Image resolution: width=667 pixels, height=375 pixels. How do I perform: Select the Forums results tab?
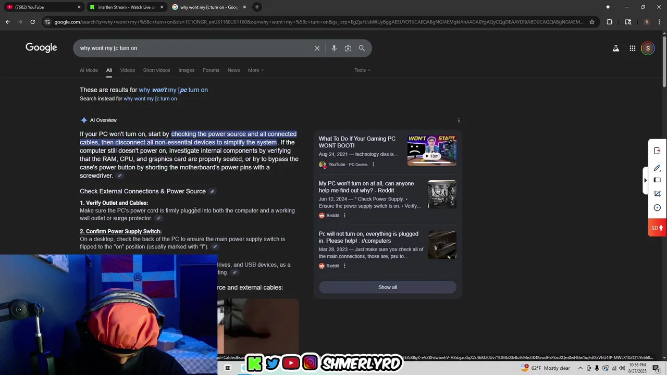coord(211,70)
